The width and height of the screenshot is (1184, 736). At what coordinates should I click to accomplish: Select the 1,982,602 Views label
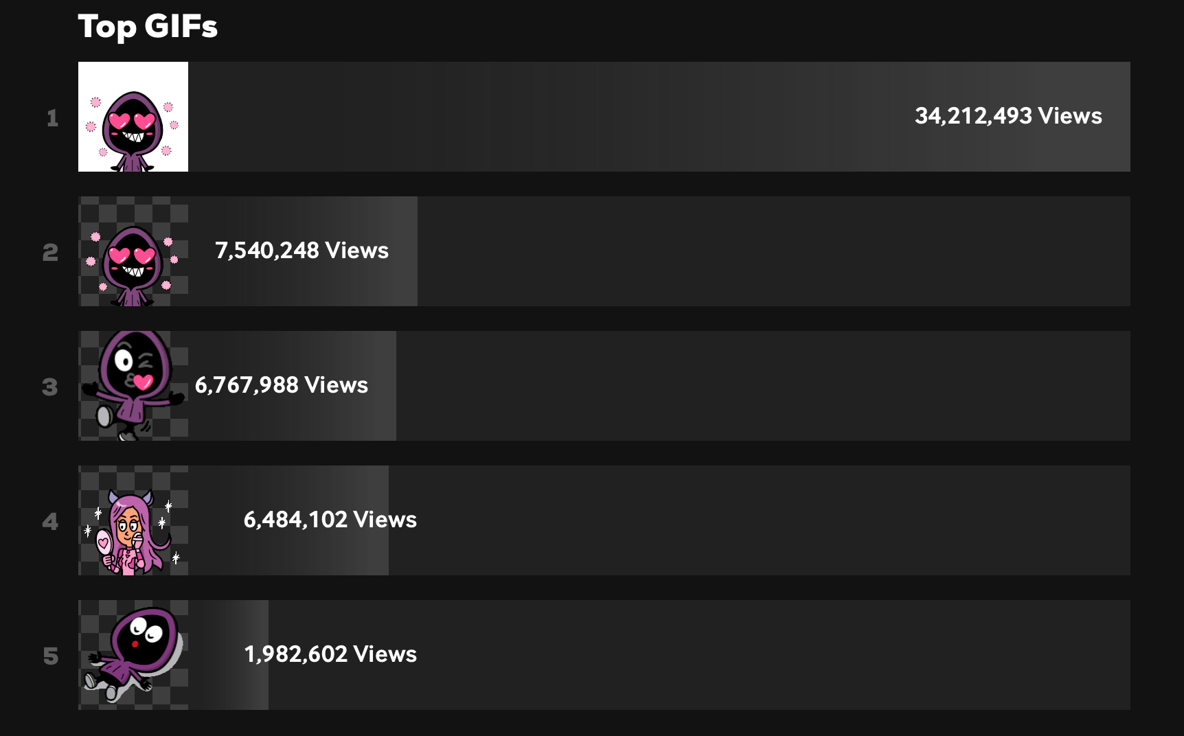[x=330, y=654]
